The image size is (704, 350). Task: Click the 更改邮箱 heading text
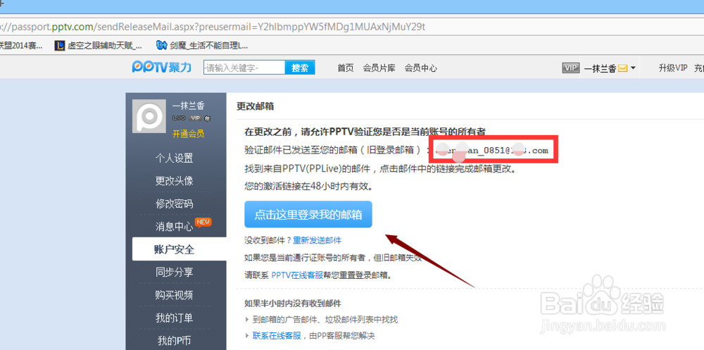(255, 106)
